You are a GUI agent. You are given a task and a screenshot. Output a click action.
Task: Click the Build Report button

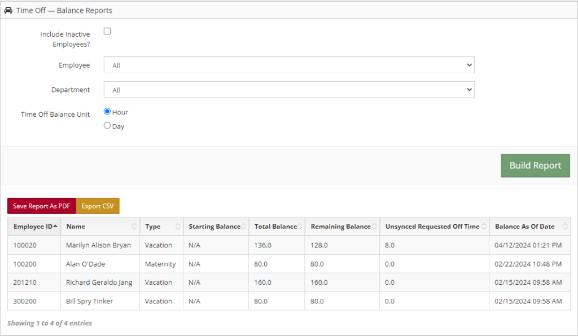click(535, 166)
